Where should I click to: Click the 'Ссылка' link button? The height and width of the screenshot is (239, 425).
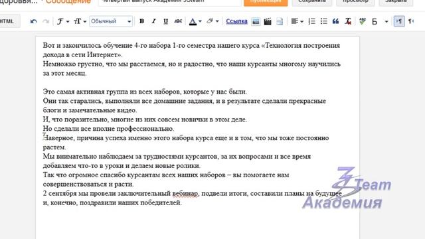click(x=236, y=21)
